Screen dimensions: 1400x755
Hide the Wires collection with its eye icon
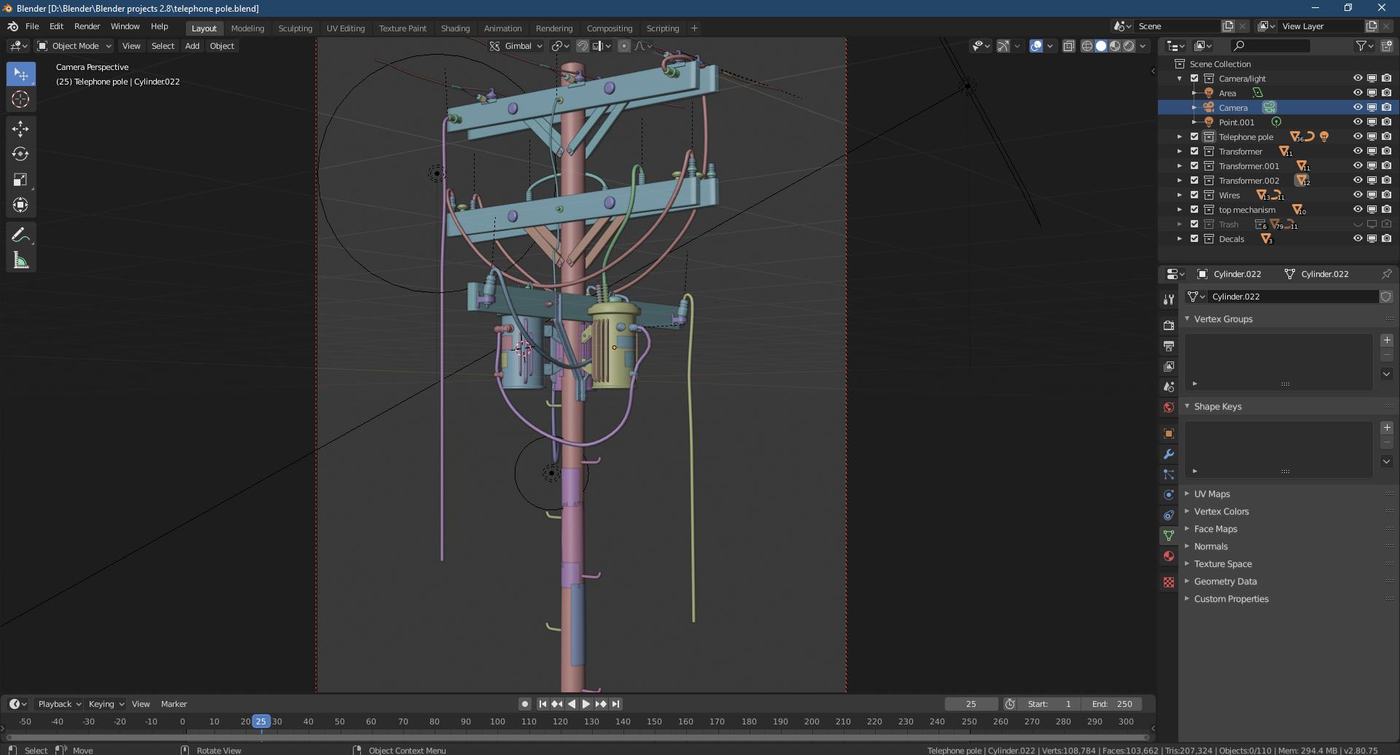1358,195
